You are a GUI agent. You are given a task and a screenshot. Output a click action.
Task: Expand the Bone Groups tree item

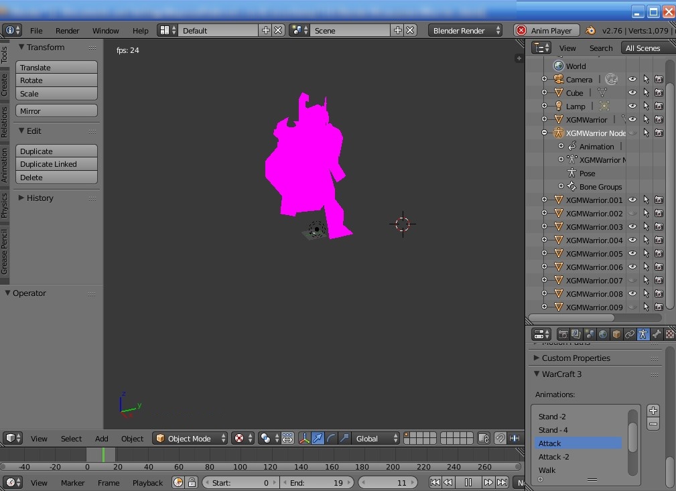click(x=561, y=186)
